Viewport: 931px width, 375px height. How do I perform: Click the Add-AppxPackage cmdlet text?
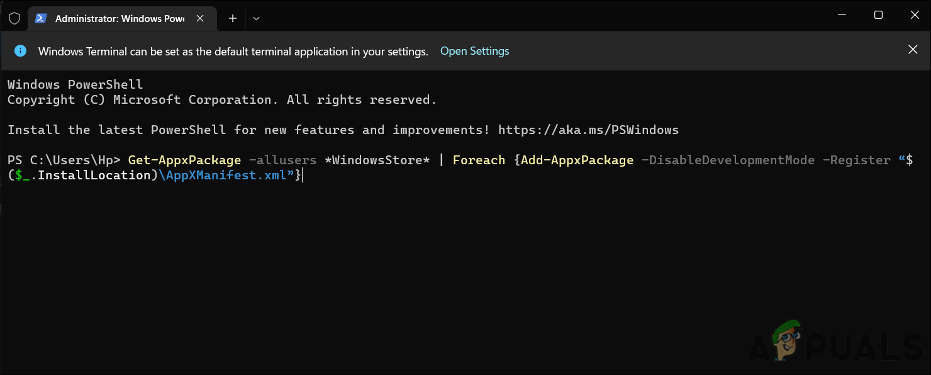(577, 160)
